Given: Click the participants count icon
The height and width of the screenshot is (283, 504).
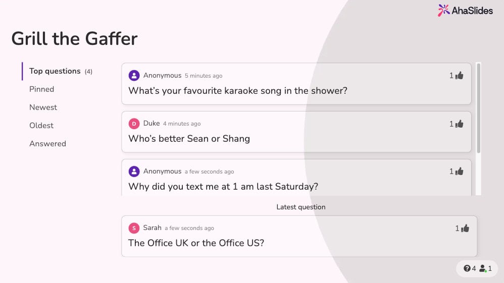Looking at the screenshot, I should click(x=483, y=268).
